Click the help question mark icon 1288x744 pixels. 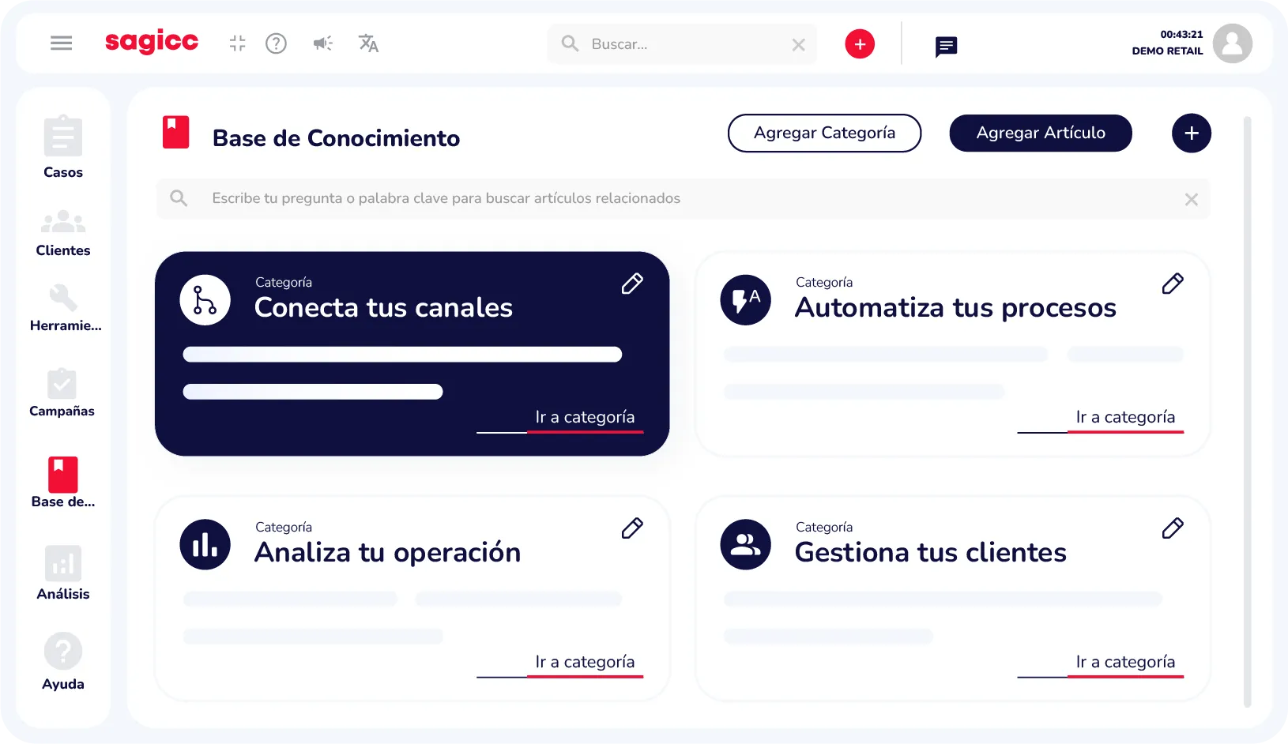pos(277,43)
